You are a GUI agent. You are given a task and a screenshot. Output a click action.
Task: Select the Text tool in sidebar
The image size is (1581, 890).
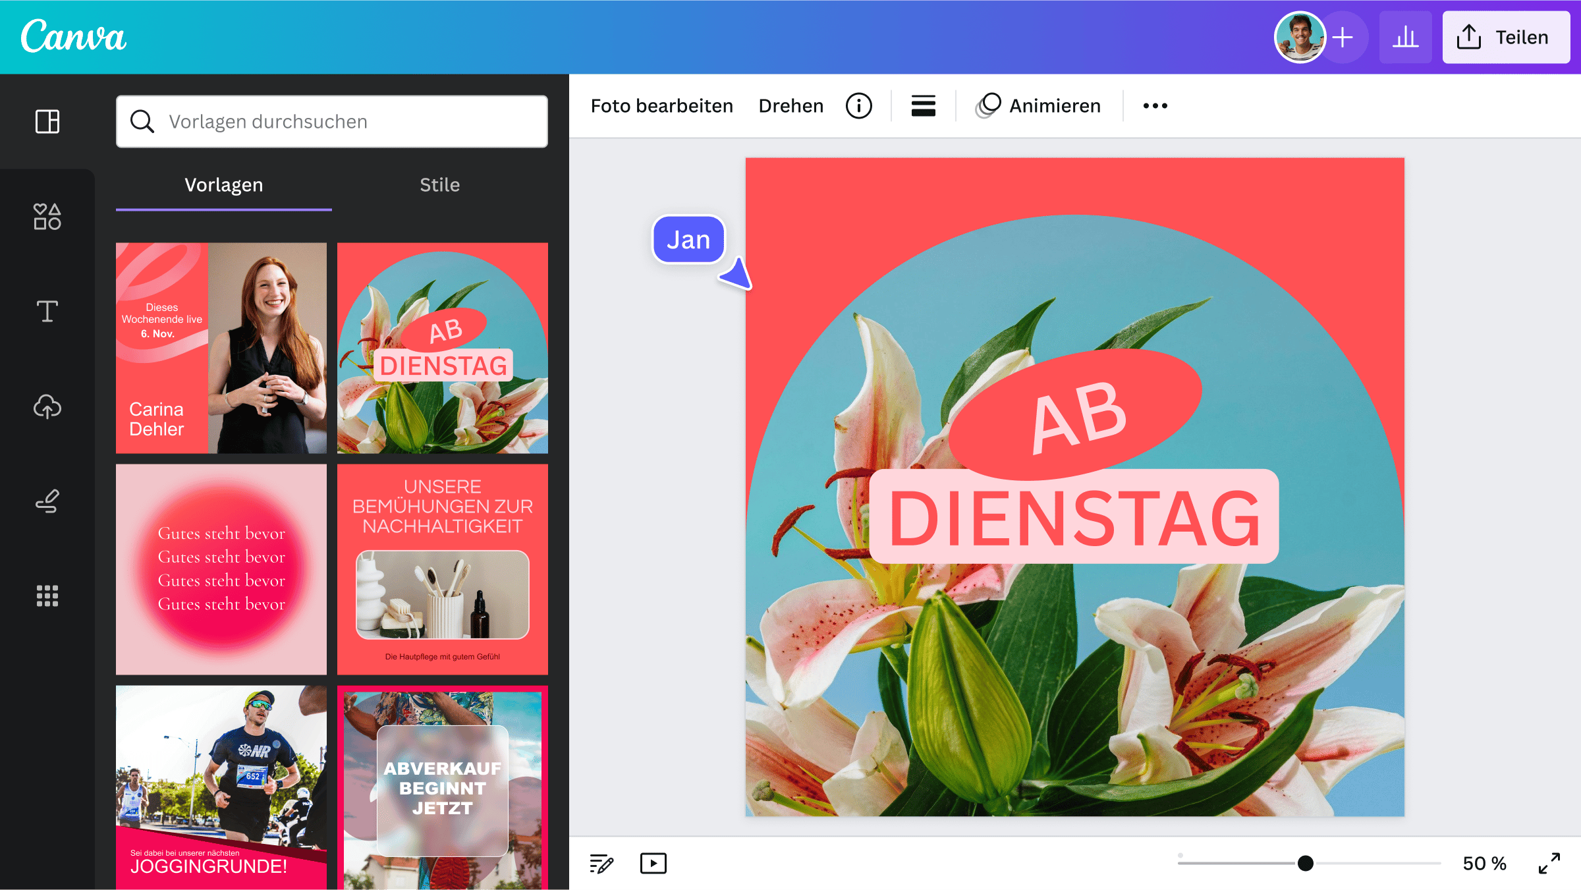point(47,312)
